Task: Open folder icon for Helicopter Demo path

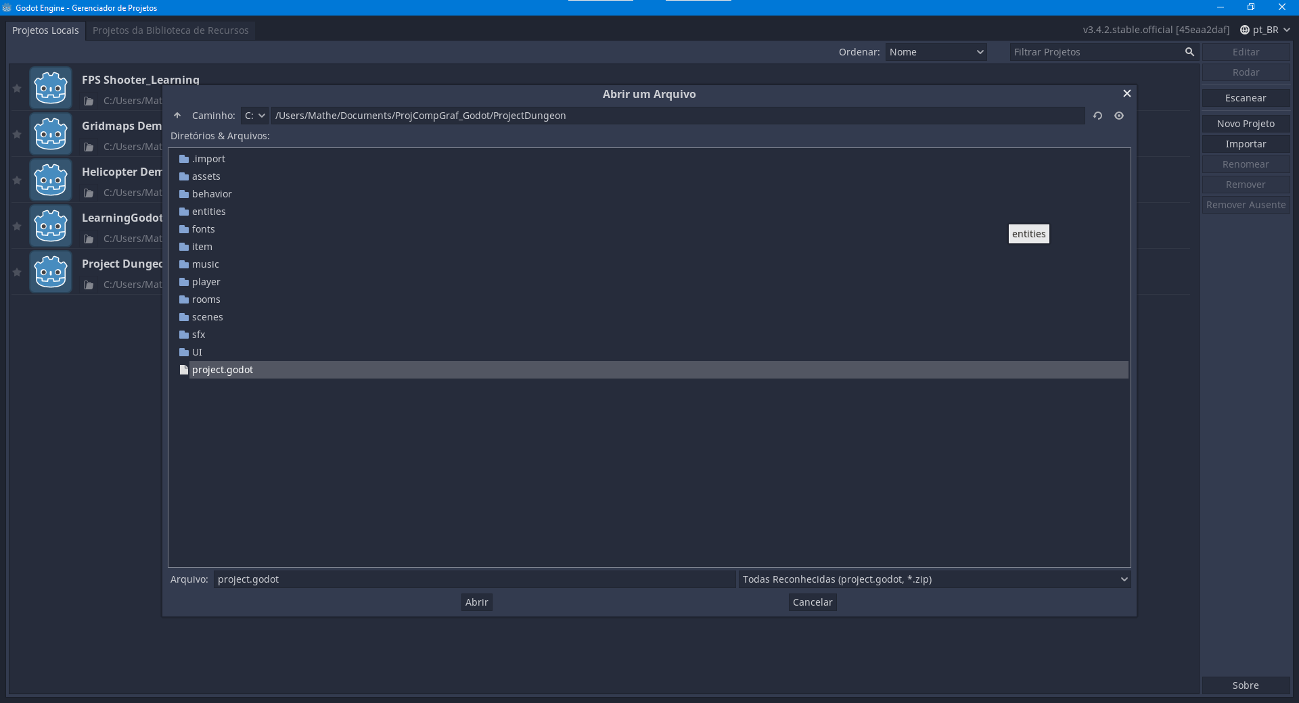Action: tap(89, 193)
